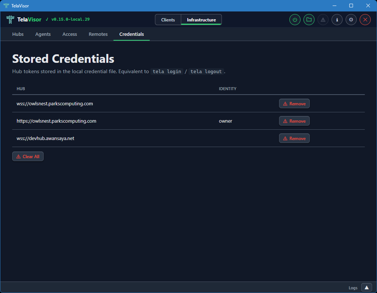Viewport: 377px width, 293px height.
Task: Open the Hubs tab
Action: (18, 34)
